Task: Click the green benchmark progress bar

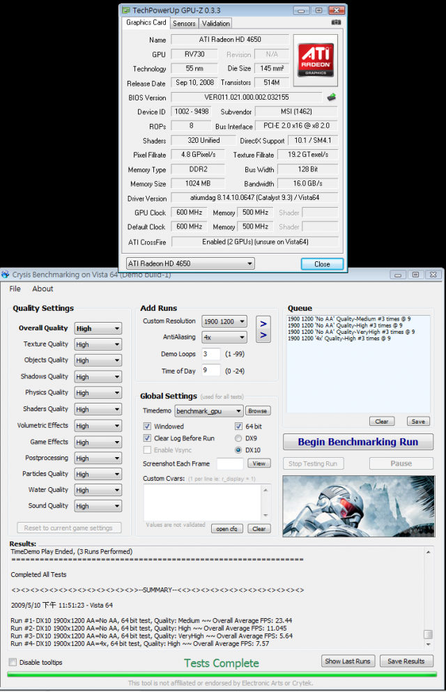Action: [x=222, y=675]
